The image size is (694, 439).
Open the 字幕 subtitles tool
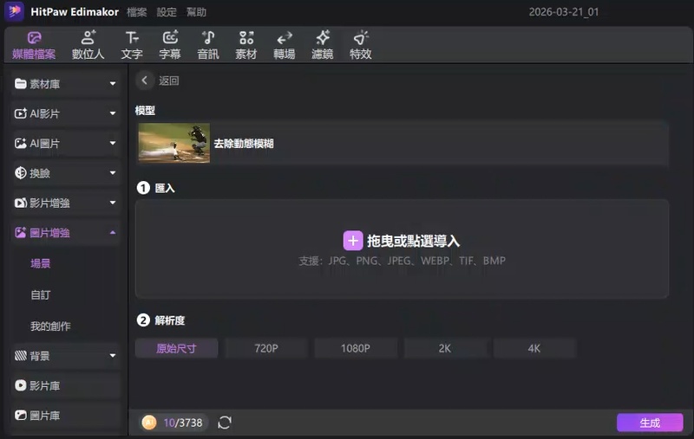coord(170,45)
